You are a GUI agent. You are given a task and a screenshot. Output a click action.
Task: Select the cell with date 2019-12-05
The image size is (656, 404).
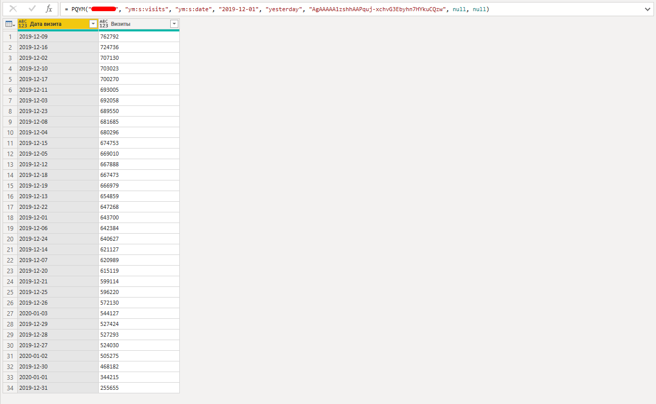point(58,154)
